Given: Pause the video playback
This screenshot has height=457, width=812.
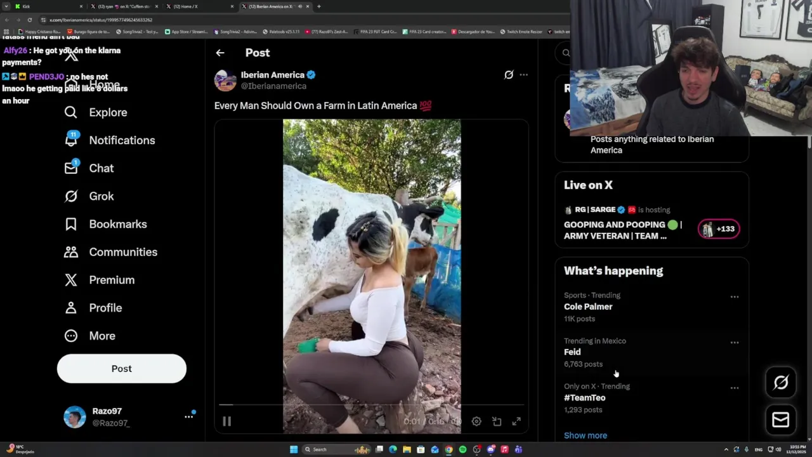Looking at the screenshot, I should (226, 421).
